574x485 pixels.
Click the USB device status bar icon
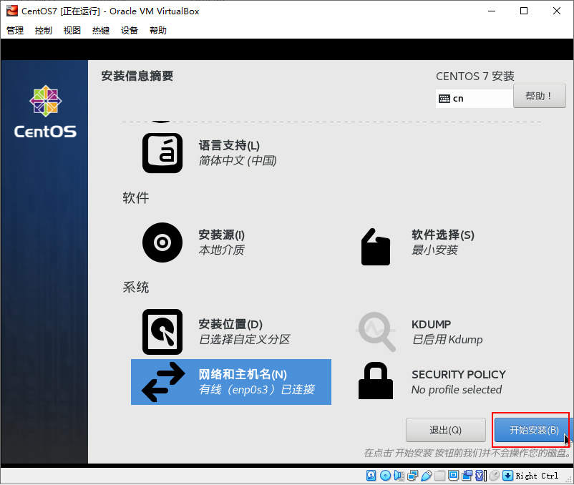pos(427,476)
